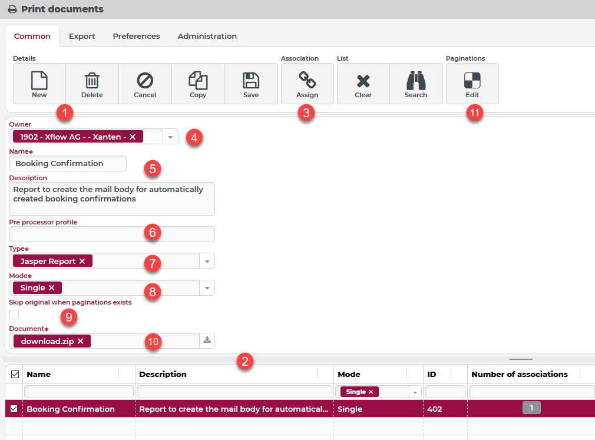Sort by the Name column header
Screen dimensions: 595x440
pos(39,375)
